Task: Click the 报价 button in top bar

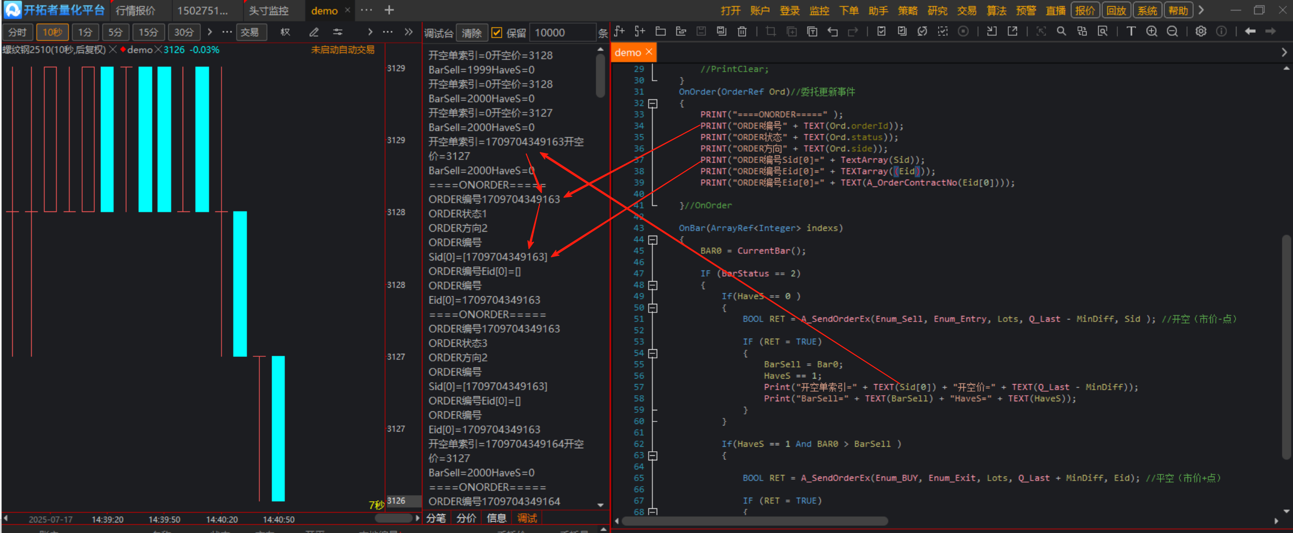Action: point(1085,11)
